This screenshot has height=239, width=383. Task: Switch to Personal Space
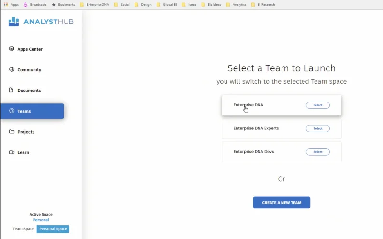click(53, 229)
